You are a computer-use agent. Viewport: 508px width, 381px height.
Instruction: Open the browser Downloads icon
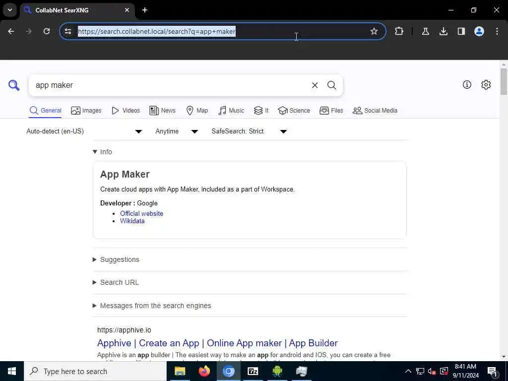point(443,31)
